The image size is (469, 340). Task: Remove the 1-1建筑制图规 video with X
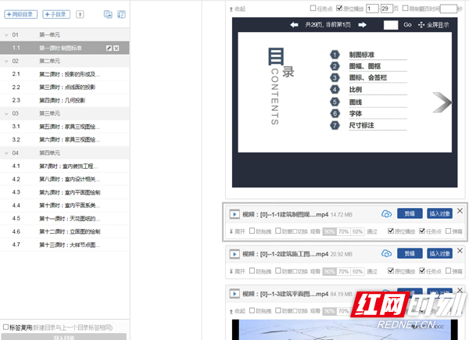click(x=460, y=211)
